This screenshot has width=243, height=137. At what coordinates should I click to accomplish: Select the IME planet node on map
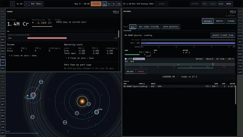click(88, 104)
